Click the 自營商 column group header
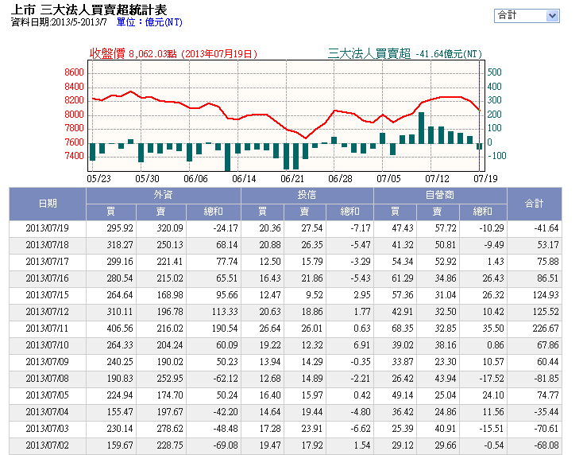The image size is (583, 455). click(440, 195)
